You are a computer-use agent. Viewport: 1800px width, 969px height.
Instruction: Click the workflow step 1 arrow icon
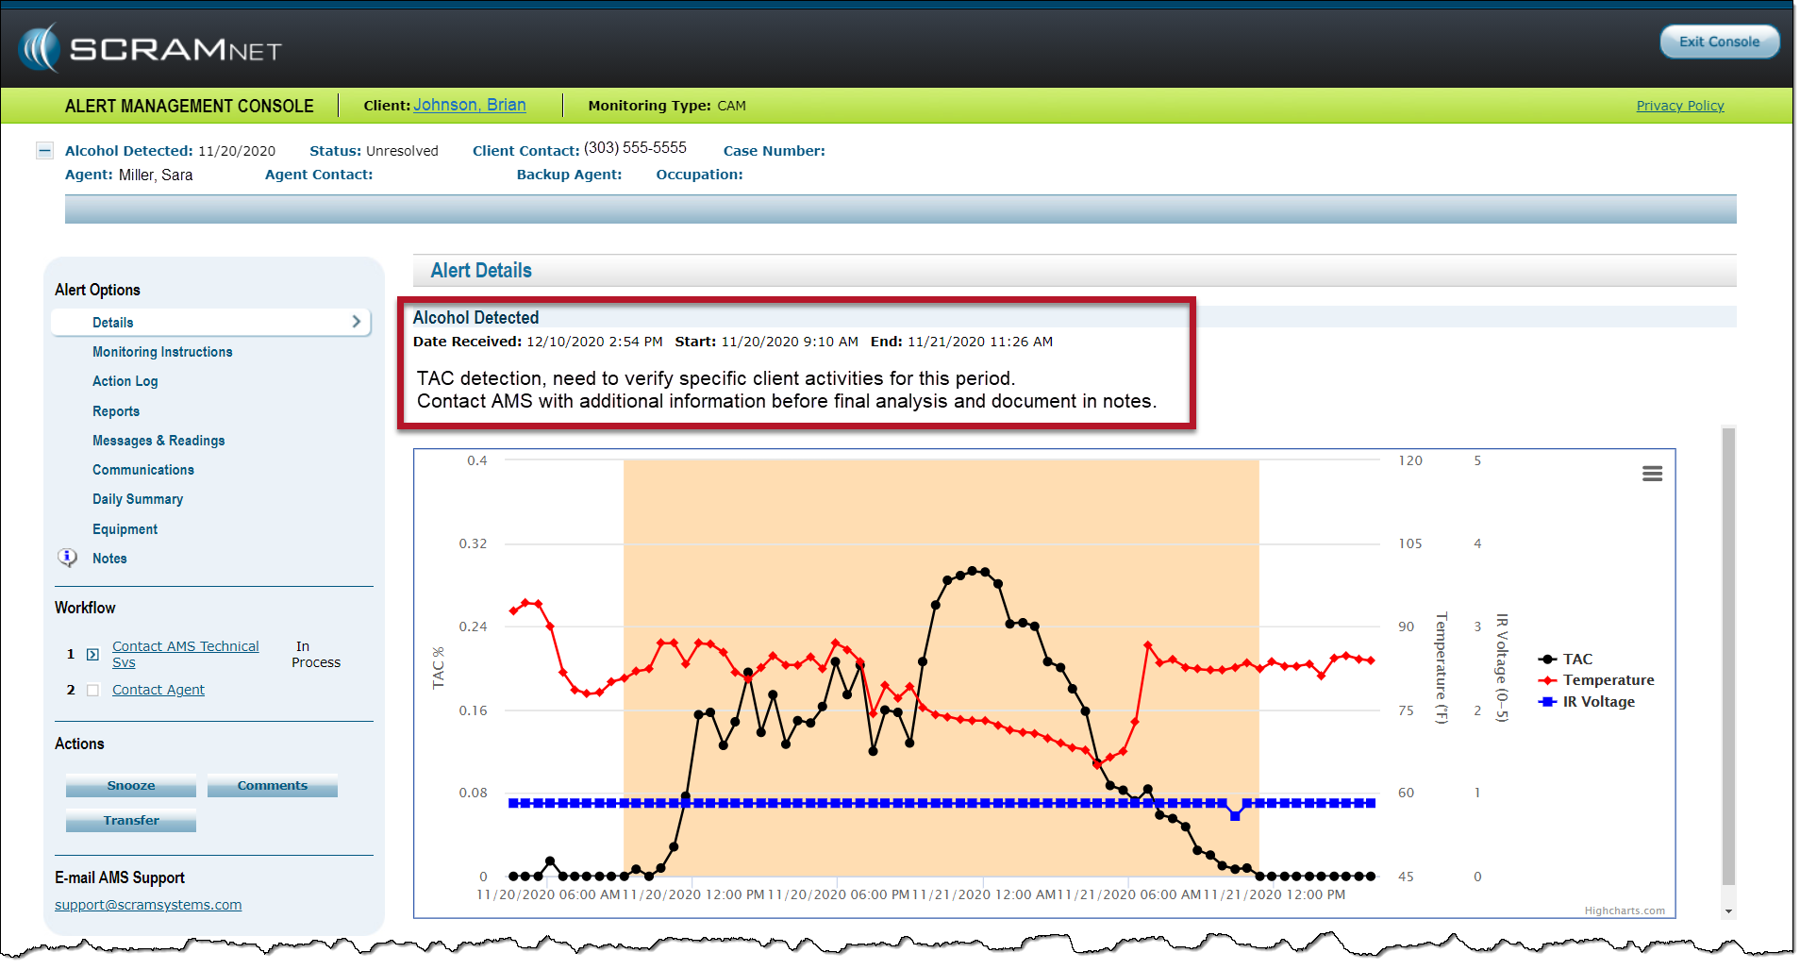pyautogui.click(x=92, y=654)
